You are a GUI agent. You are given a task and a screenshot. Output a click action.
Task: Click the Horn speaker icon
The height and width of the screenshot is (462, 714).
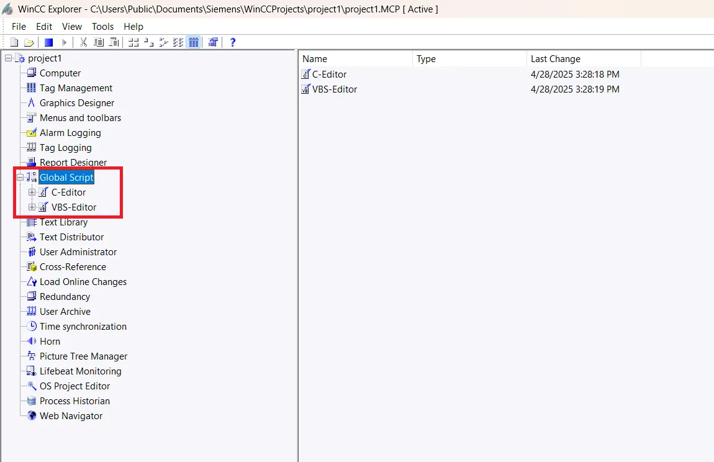tap(32, 342)
